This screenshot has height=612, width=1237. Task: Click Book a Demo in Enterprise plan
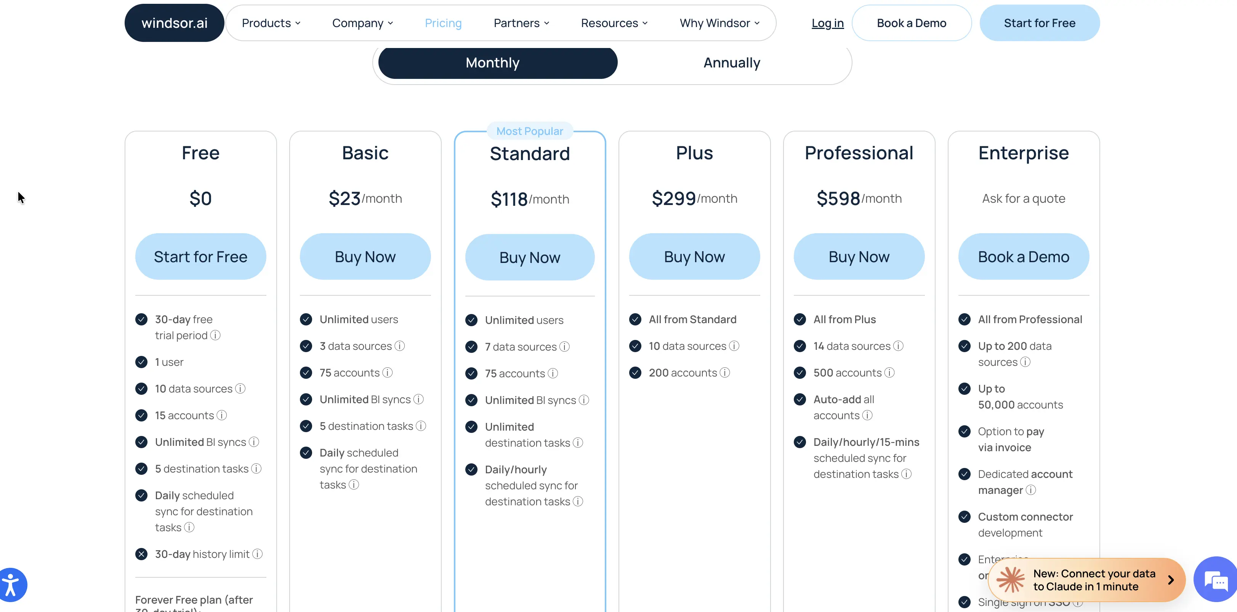[1023, 257]
